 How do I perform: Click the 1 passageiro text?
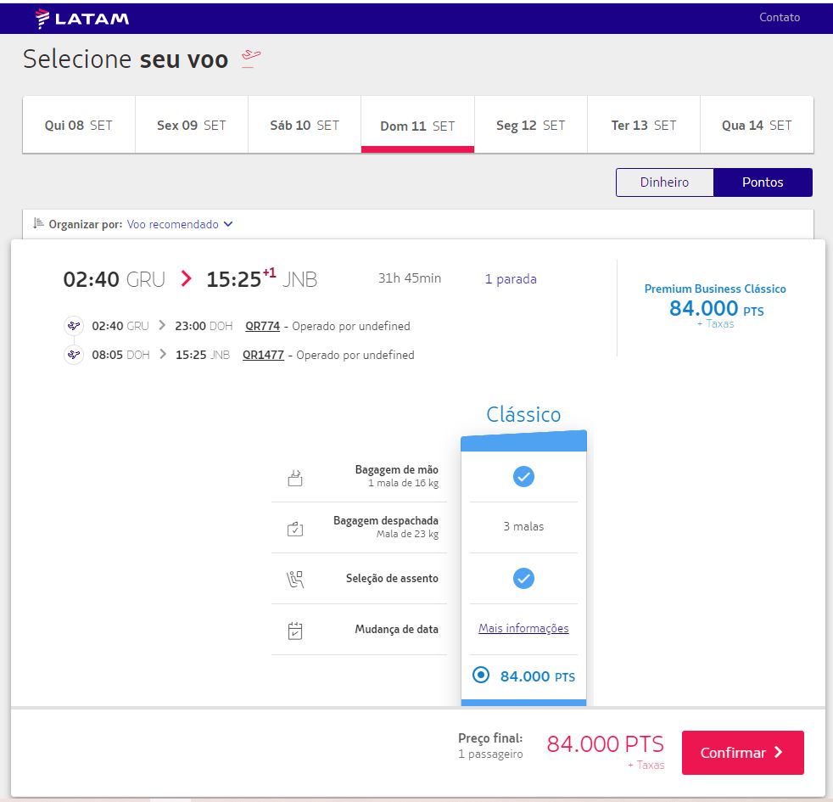[490, 754]
